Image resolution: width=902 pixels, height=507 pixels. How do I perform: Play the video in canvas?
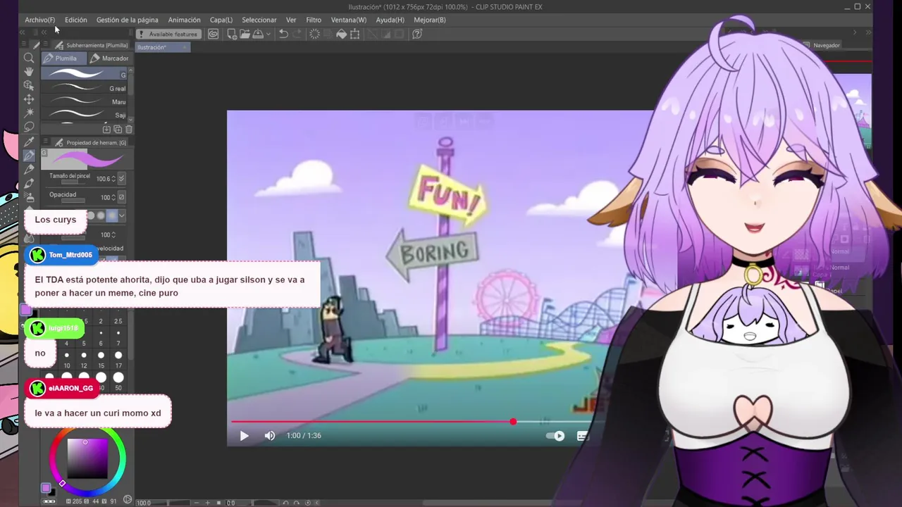[x=244, y=436]
